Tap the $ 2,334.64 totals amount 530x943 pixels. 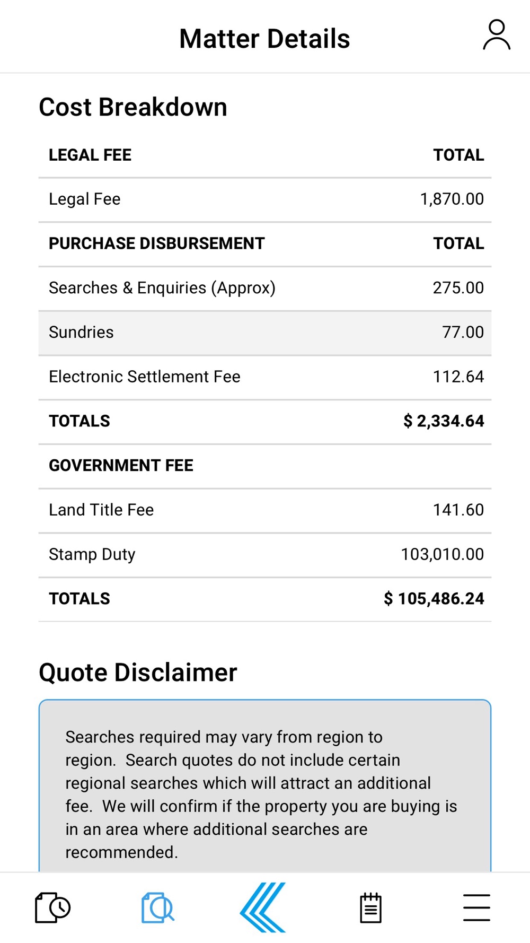pos(444,421)
